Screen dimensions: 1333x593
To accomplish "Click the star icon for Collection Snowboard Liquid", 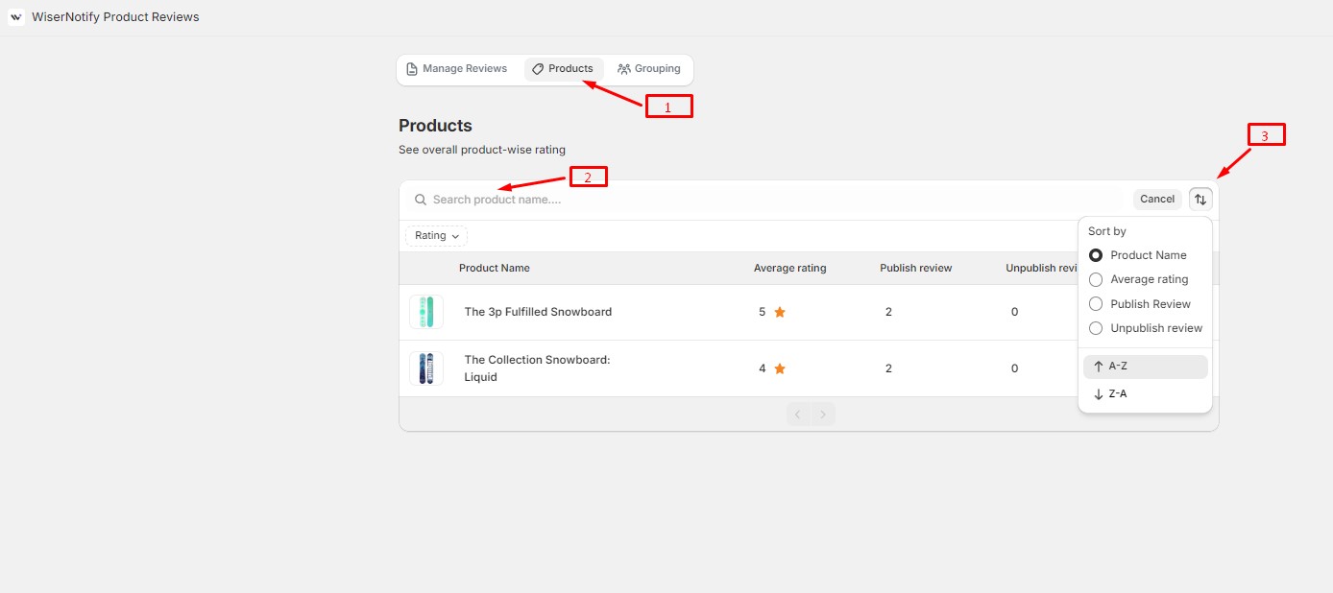I will pos(780,368).
